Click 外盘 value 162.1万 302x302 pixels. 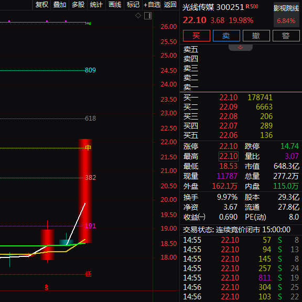[224, 186]
